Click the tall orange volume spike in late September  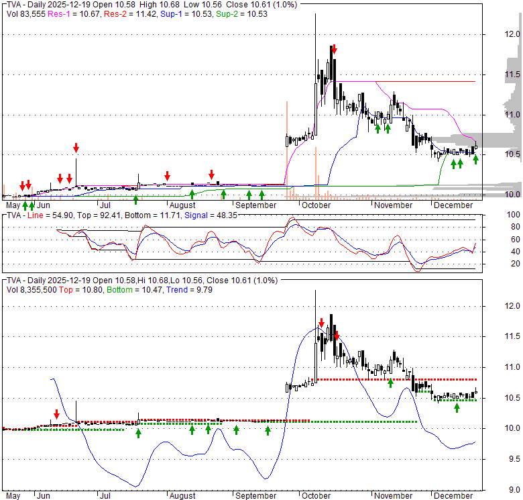(x=286, y=149)
